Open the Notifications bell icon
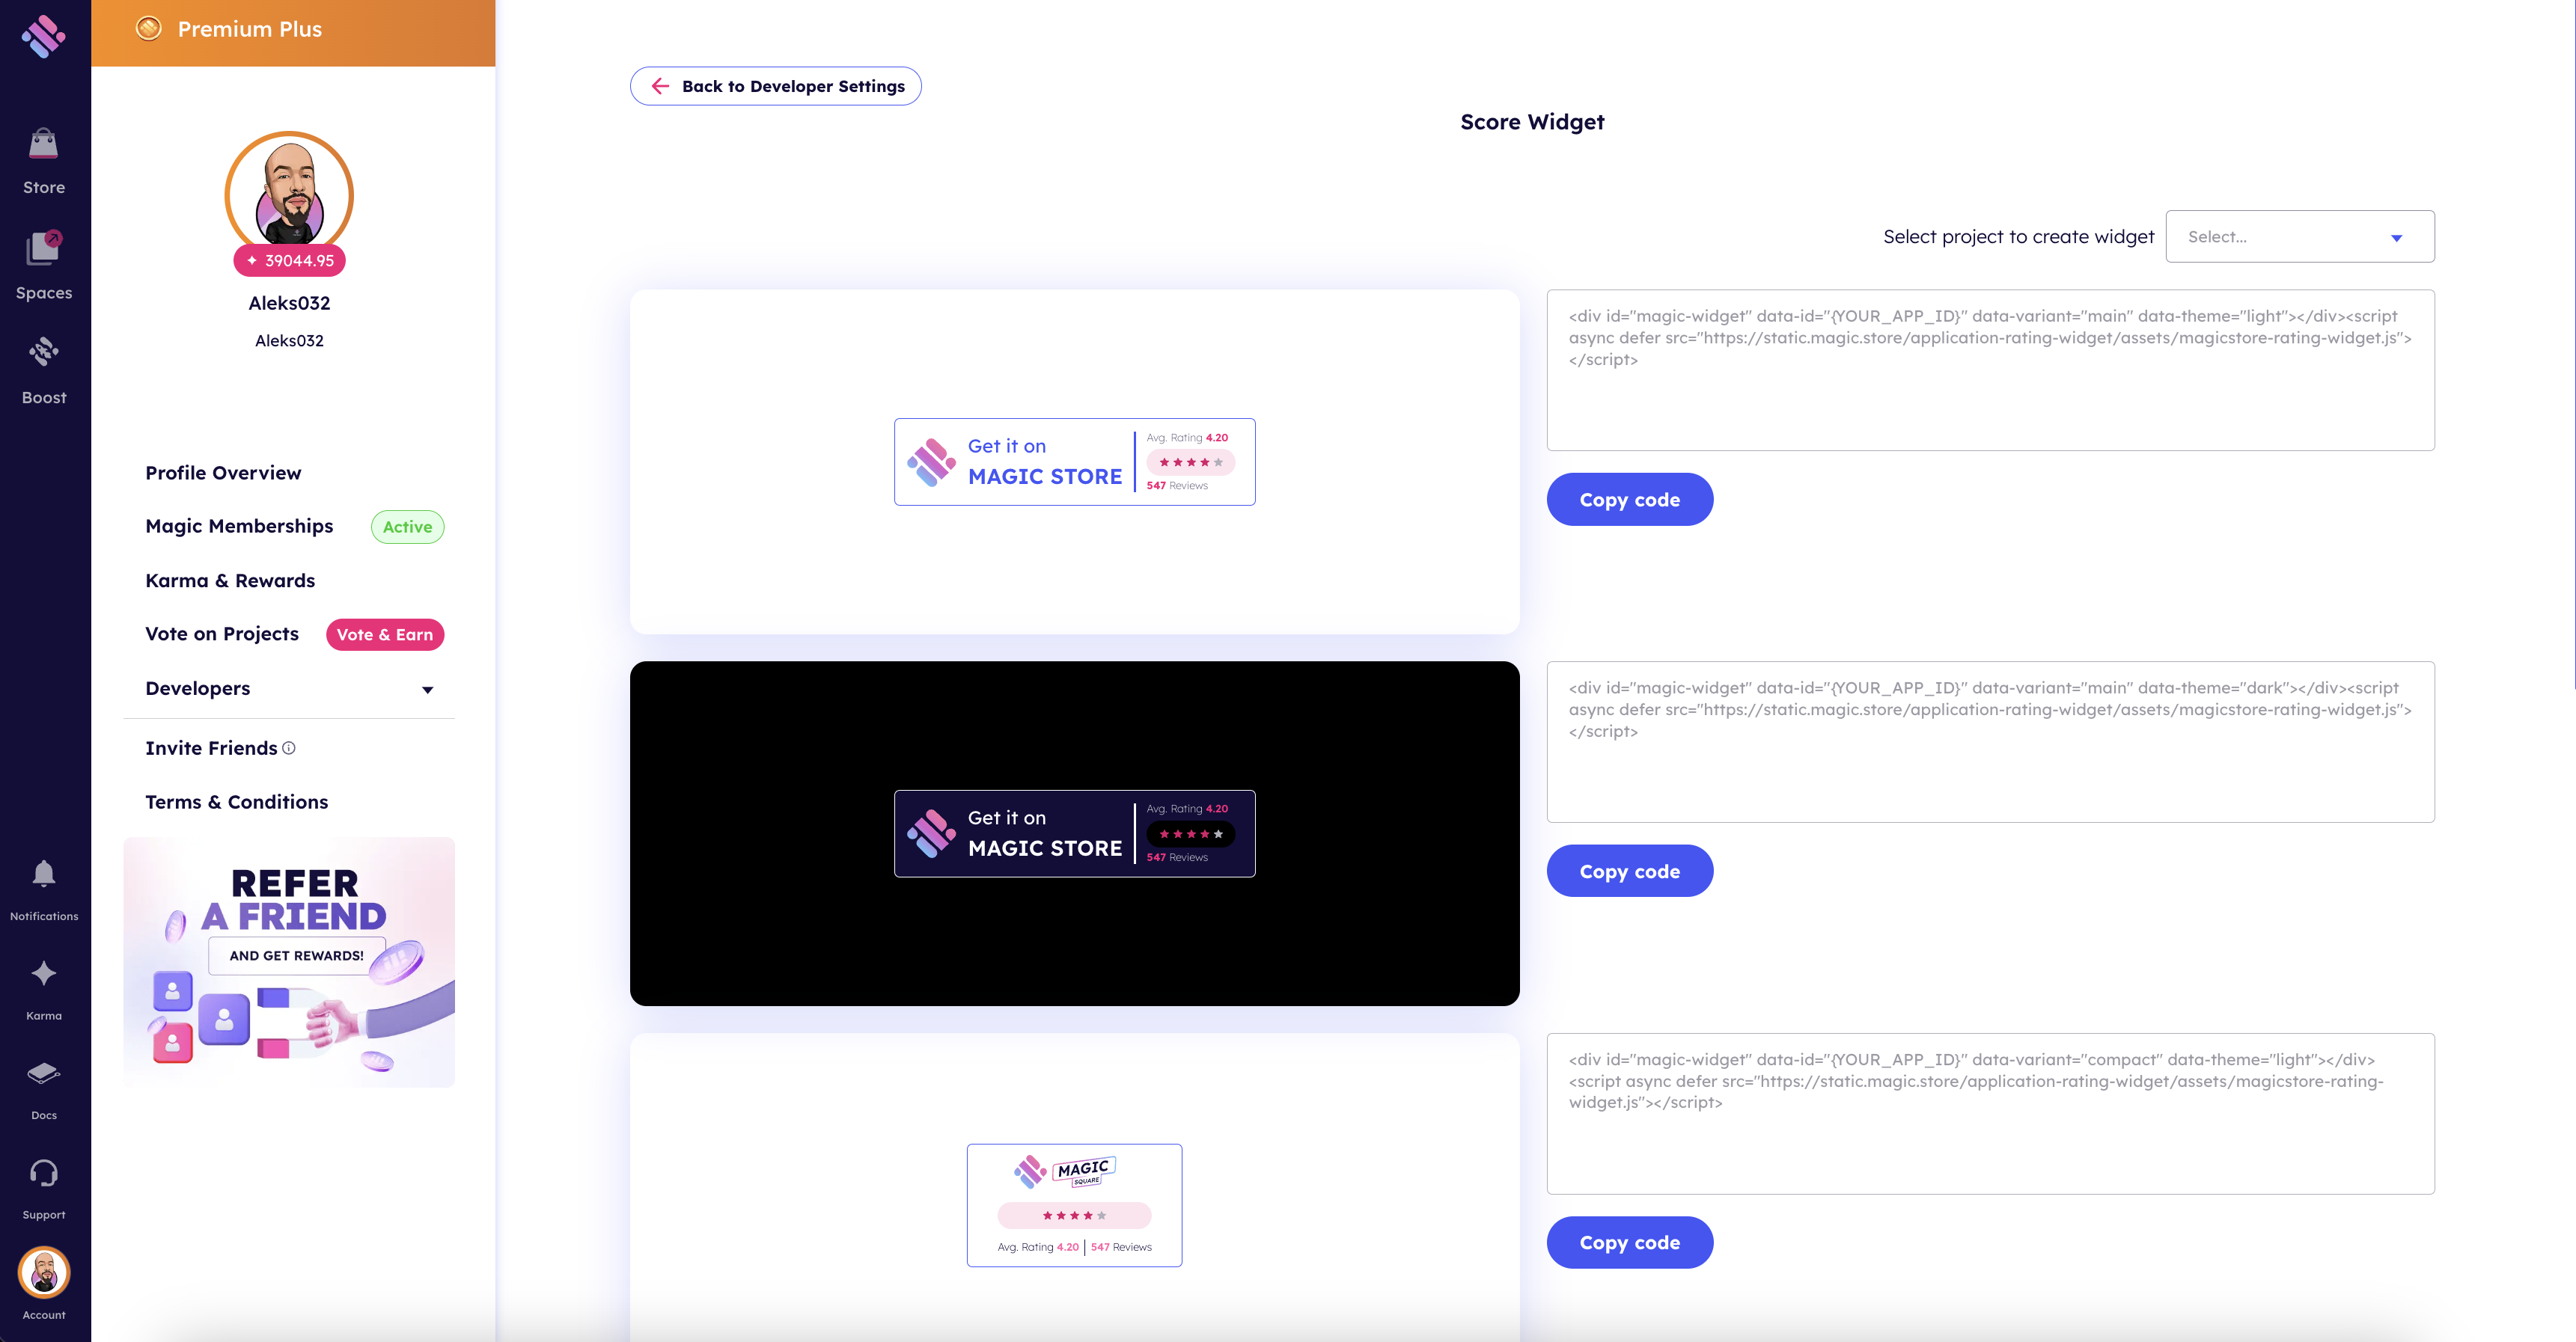The image size is (2576, 1342). point(44,874)
